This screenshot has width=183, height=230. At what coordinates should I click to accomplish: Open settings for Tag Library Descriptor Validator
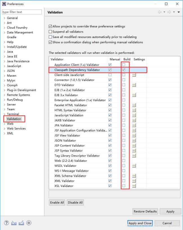[134, 156]
